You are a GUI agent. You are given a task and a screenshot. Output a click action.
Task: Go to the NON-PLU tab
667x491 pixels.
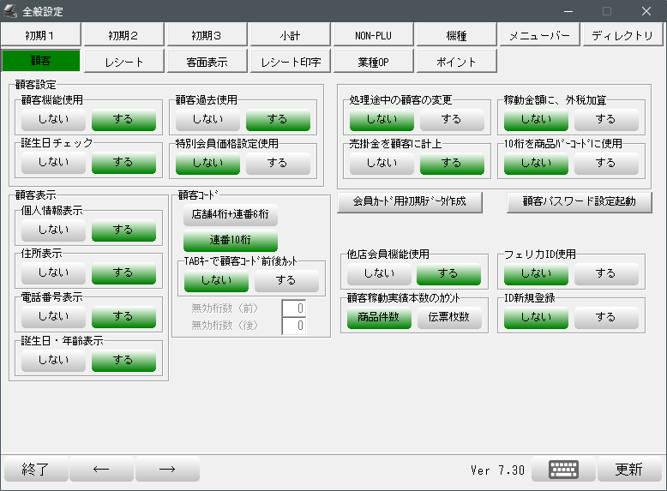tap(372, 35)
